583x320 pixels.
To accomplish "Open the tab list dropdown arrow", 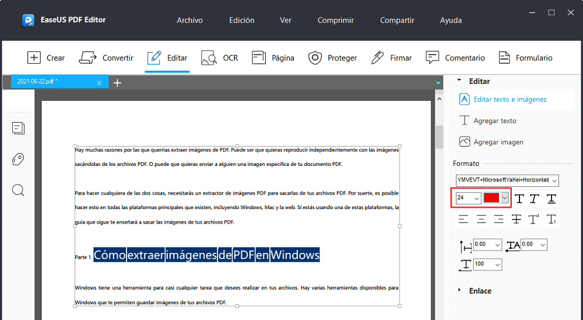I will click(x=438, y=83).
